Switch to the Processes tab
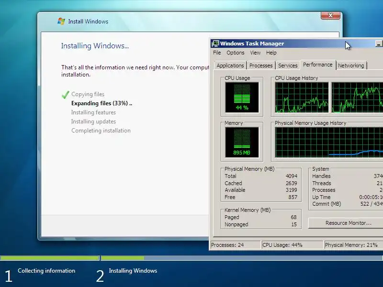Viewport: 383px width, 287px height. (261, 66)
